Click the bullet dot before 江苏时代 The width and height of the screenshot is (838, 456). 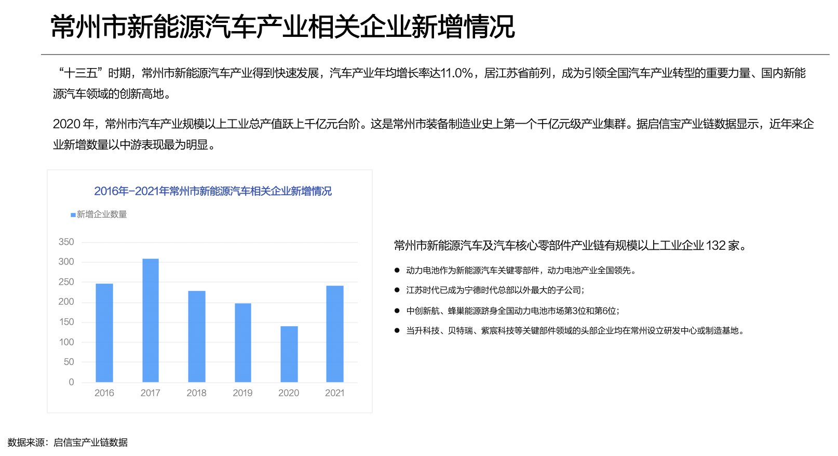[x=397, y=290]
